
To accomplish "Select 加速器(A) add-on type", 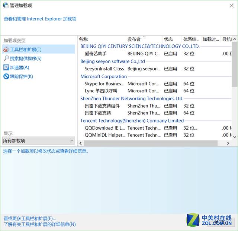I will coord(39,67).
